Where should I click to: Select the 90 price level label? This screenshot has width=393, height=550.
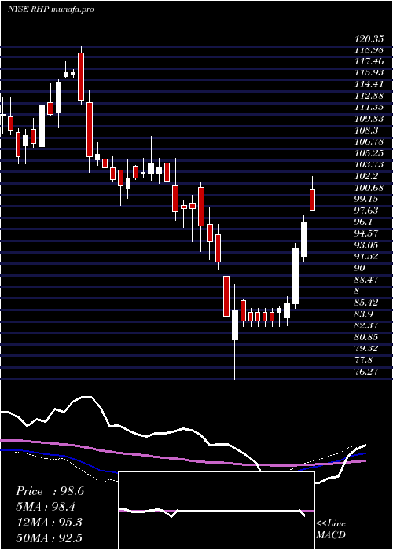360,268
